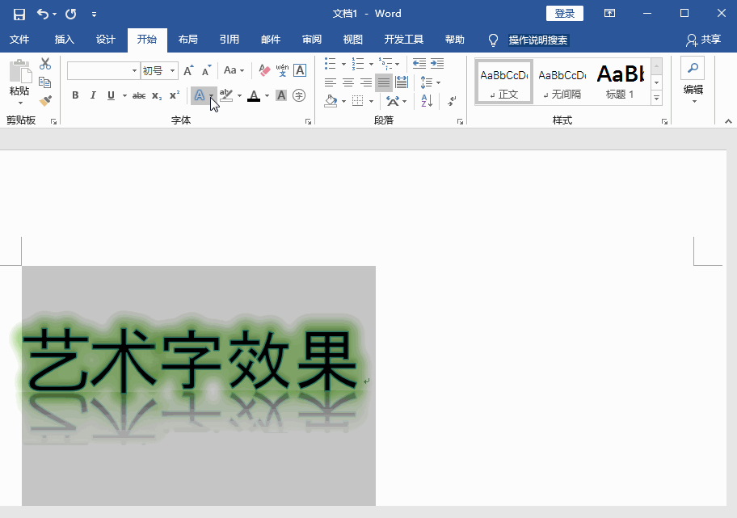
Task: Switch to the 插入 ribbon tab
Action: (x=63, y=39)
